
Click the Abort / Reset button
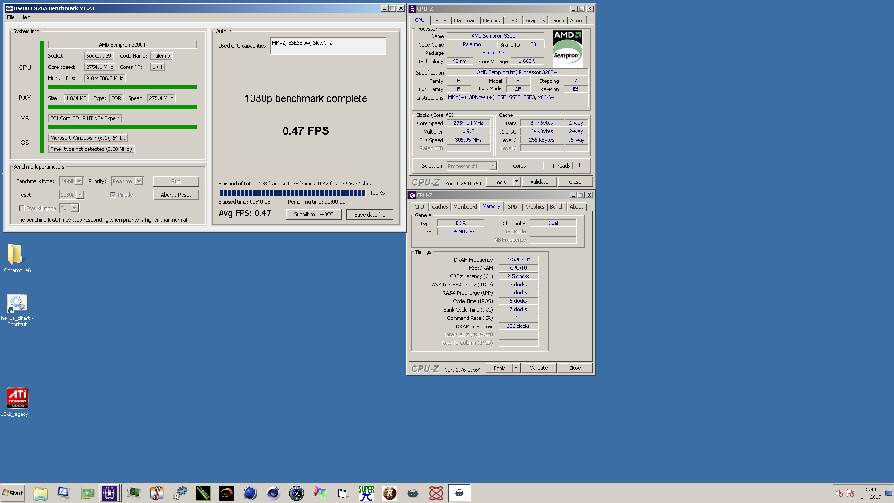(176, 195)
